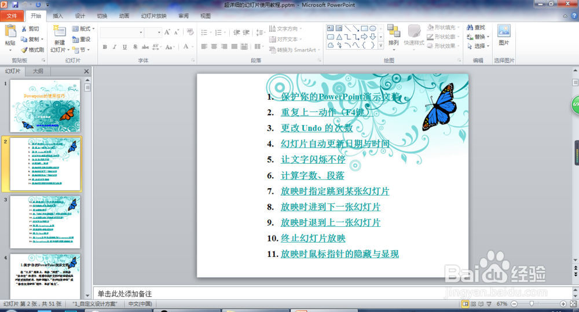Viewport: 579px width, 312px height.
Task: Click the Picture (图片) icon
Action: 504,31
